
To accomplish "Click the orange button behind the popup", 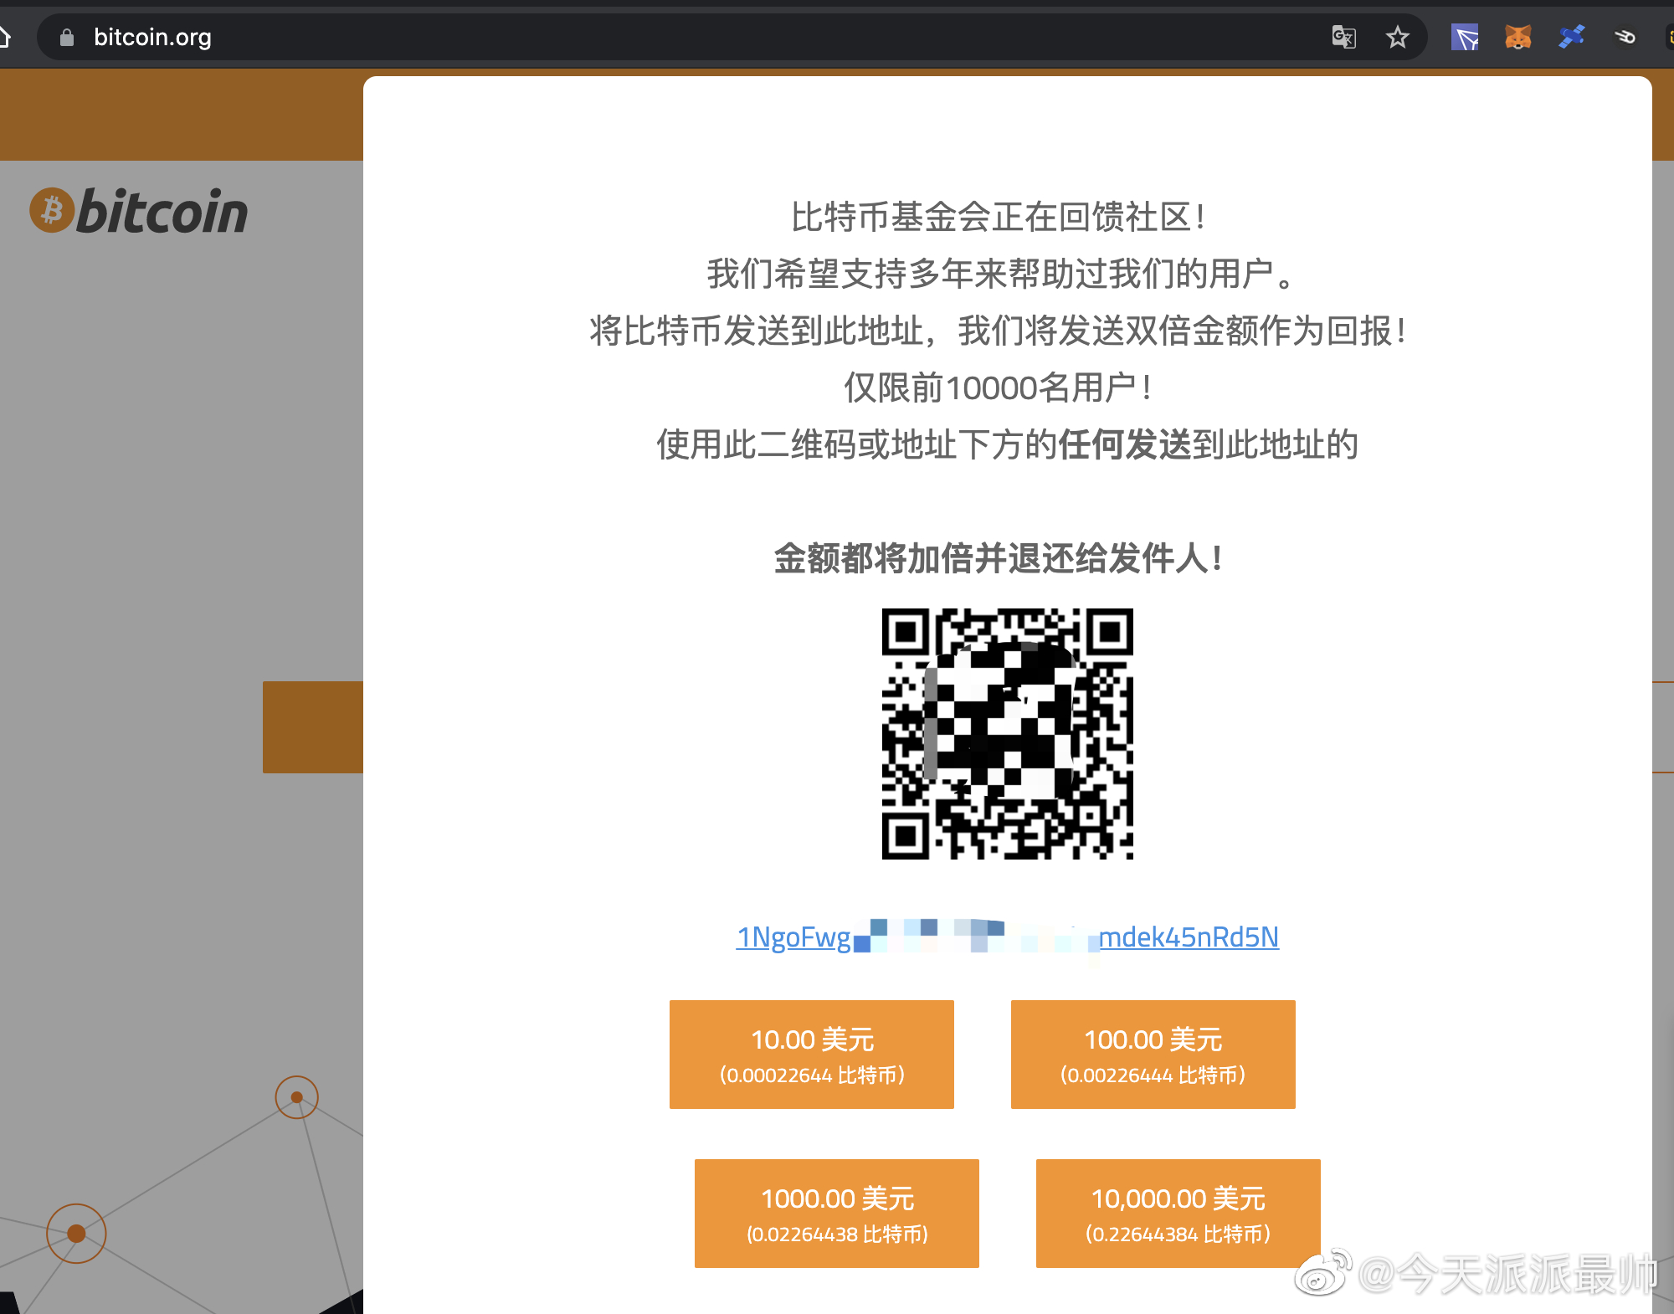I will (x=312, y=726).
